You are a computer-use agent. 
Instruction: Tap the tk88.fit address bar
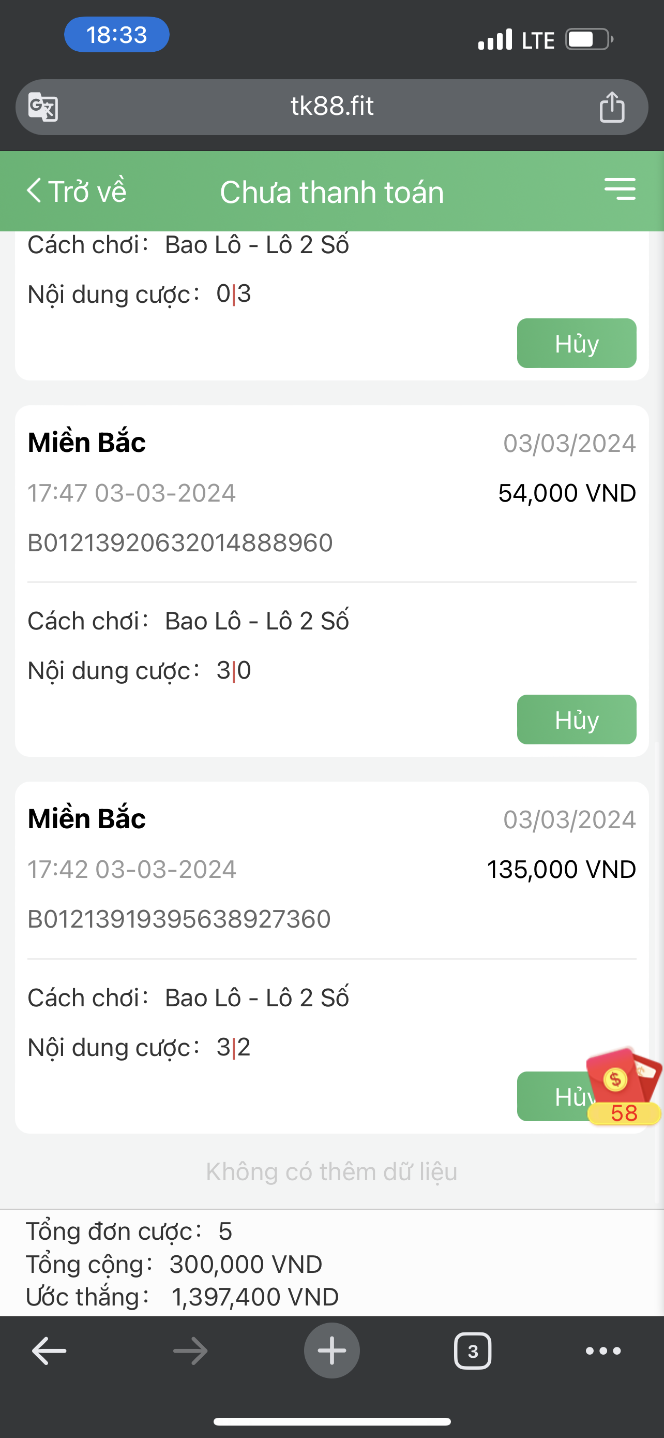tap(331, 107)
